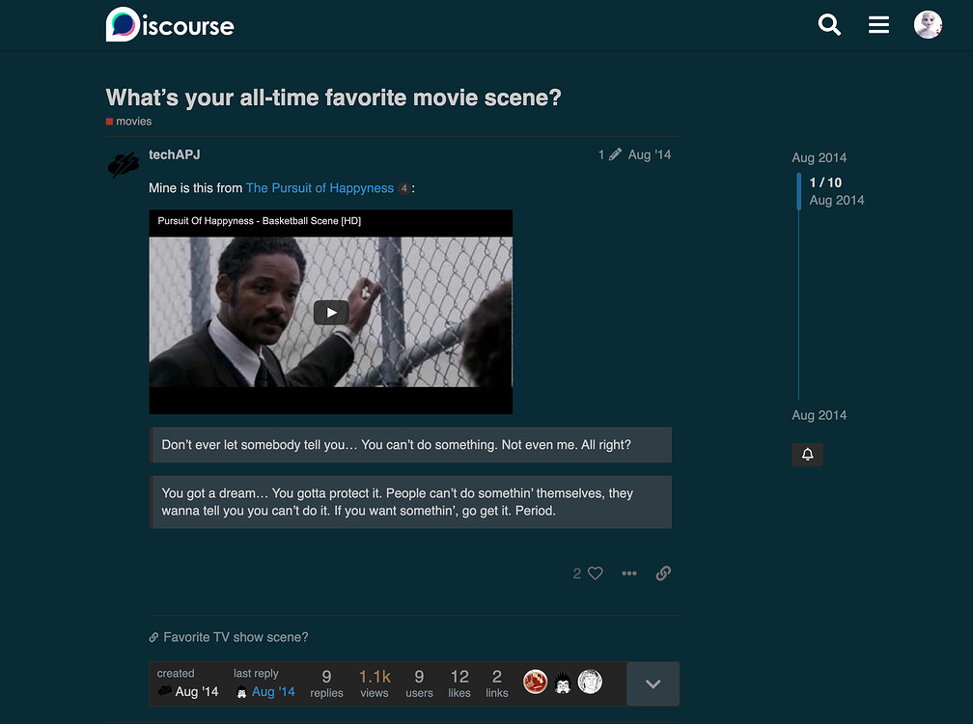This screenshot has width=973, height=724.
Task: Click techAPJ's post avatar
Action: pyautogui.click(x=123, y=165)
